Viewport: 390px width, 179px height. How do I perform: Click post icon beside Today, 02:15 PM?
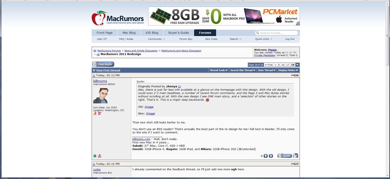[x=94, y=164]
